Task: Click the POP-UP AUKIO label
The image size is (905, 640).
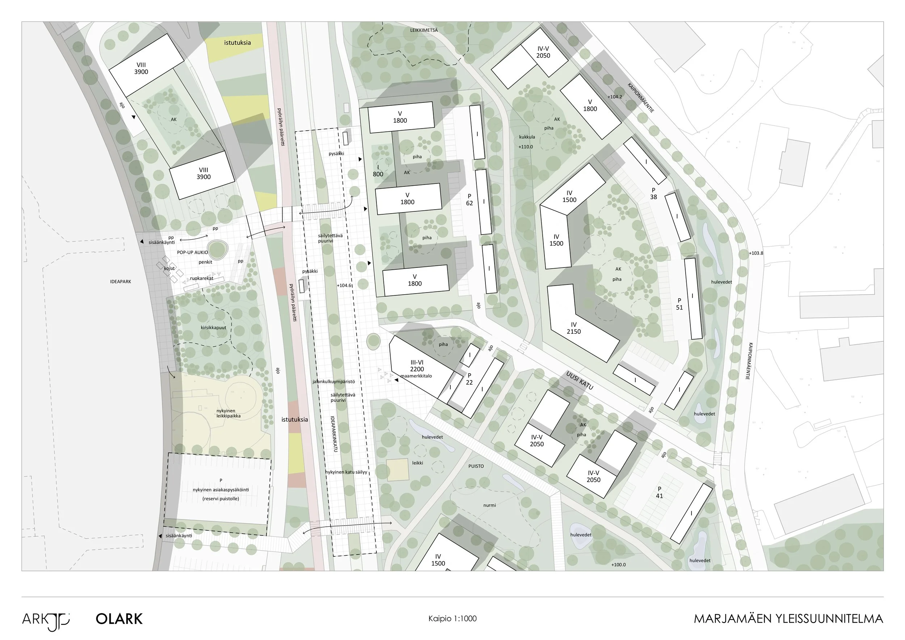Action: point(192,252)
